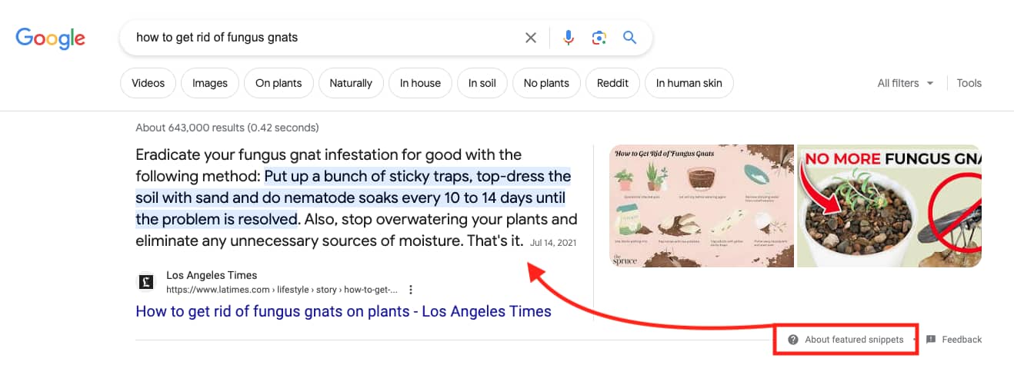
Task: Clear the search query with X icon
Action: 531,38
